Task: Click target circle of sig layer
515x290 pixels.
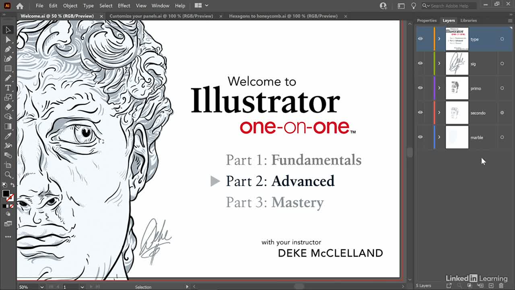Action: point(502,64)
